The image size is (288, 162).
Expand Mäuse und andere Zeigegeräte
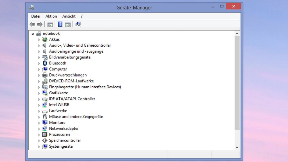pos(39,116)
